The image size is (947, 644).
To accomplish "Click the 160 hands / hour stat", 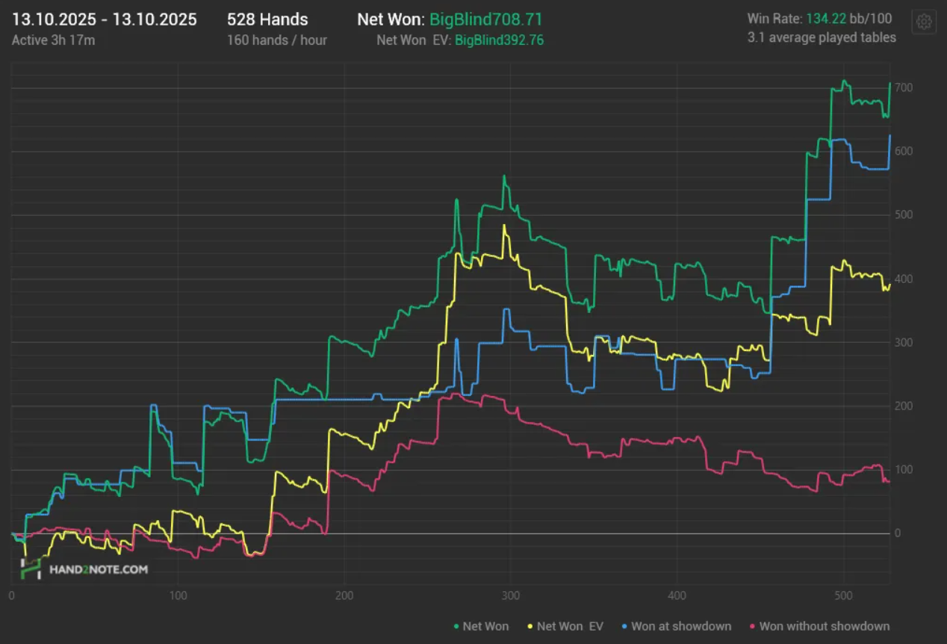I will point(277,40).
